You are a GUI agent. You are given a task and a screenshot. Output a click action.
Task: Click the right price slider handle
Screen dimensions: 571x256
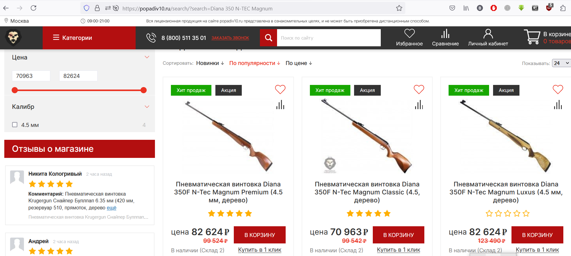point(144,90)
